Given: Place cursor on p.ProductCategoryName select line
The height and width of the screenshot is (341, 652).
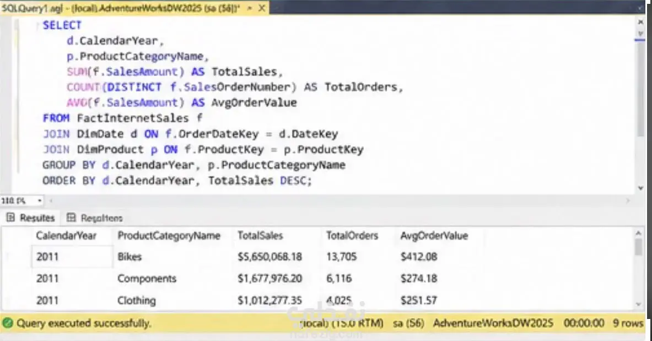Looking at the screenshot, I should point(138,56).
